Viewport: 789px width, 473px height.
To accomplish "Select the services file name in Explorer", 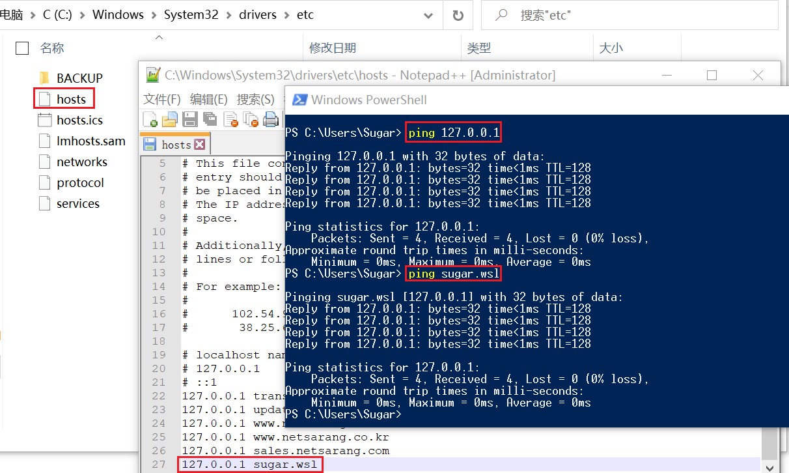I will pos(78,203).
